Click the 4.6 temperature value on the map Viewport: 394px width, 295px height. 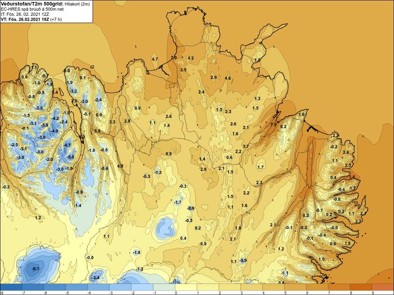(228, 78)
